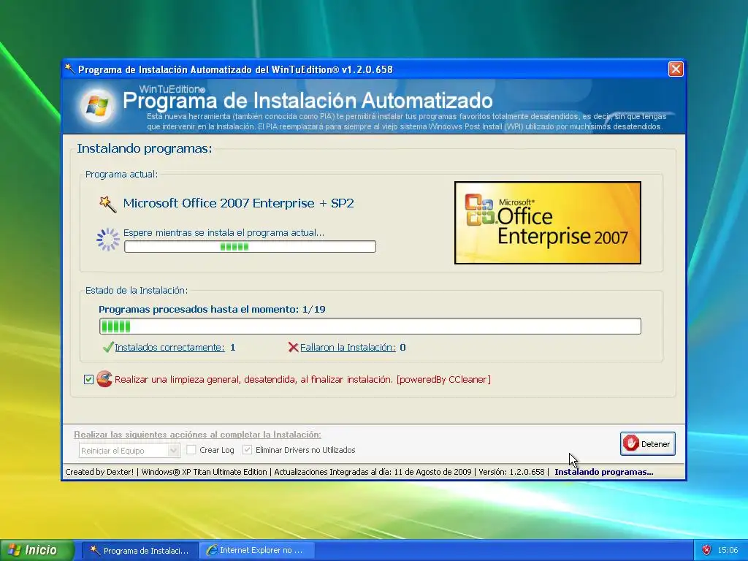Click the current program progress bar
The width and height of the screenshot is (748, 561).
(250, 247)
